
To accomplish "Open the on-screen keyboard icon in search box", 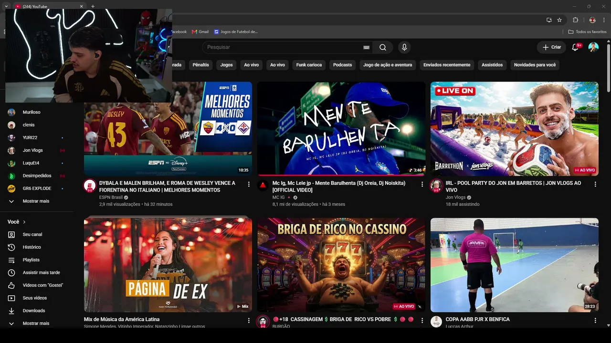I will 366,47.
